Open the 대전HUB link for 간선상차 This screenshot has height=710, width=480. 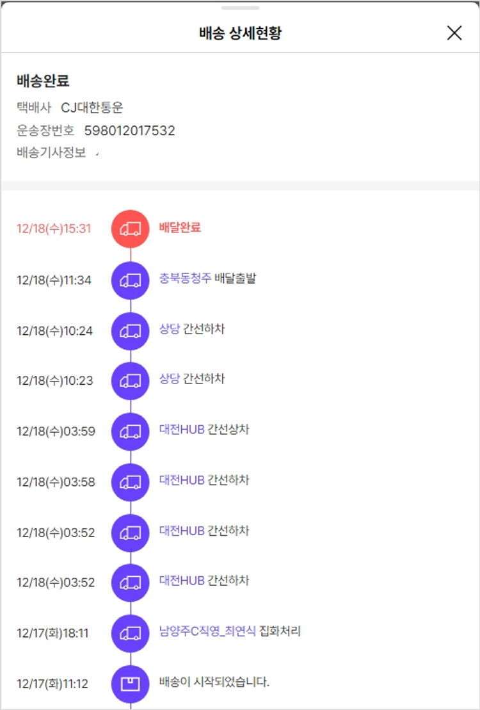click(182, 430)
